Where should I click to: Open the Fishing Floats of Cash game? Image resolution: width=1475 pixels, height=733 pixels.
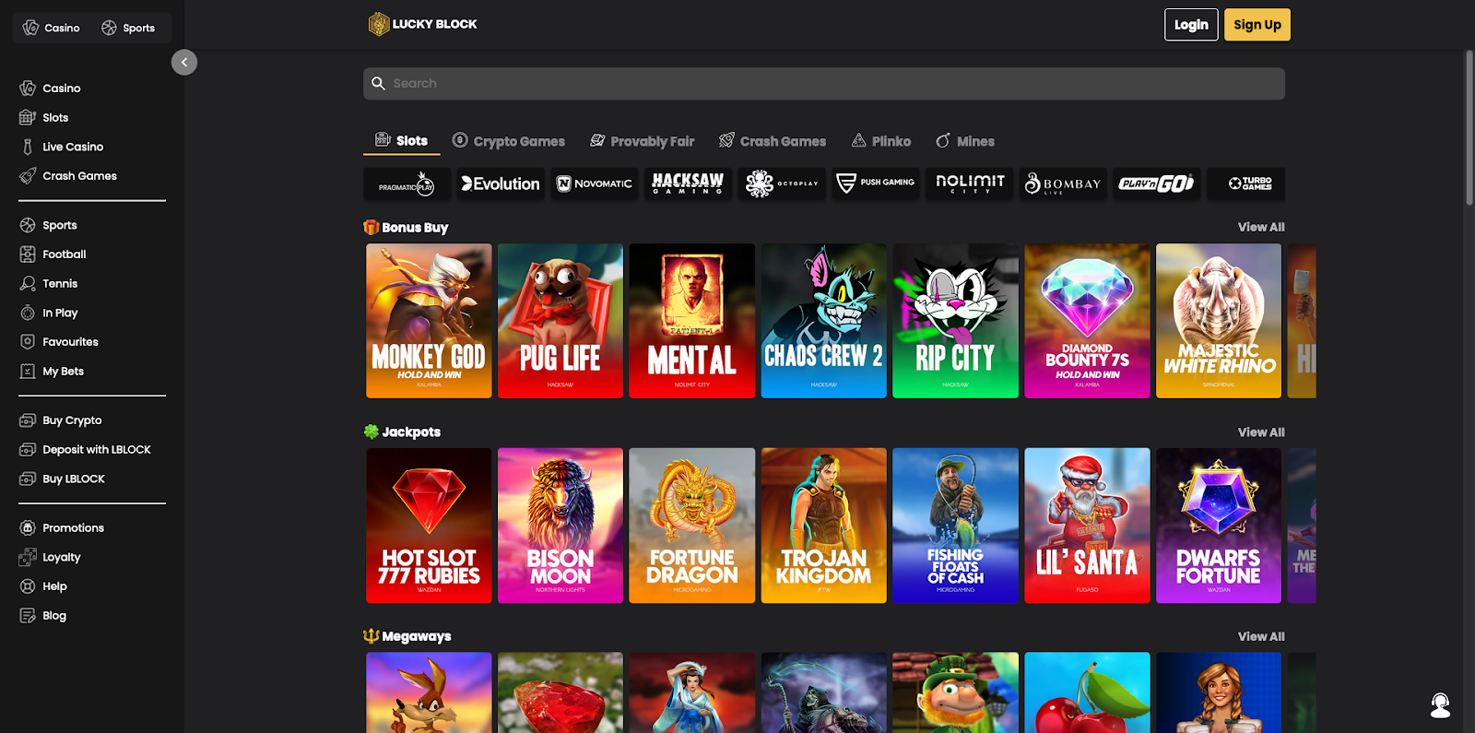pyautogui.click(x=955, y=526)
